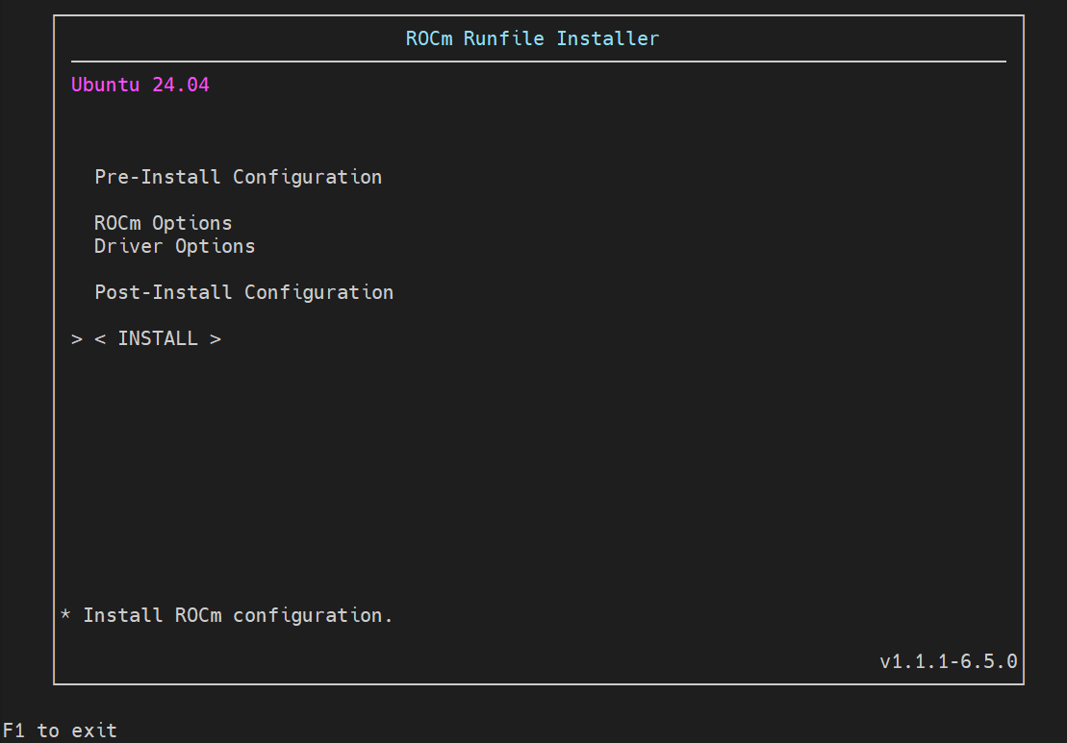The width and height of the screenshot is (1067, 743).
Task: Activate the < INSTALL > button
Action: pos(158,338)
